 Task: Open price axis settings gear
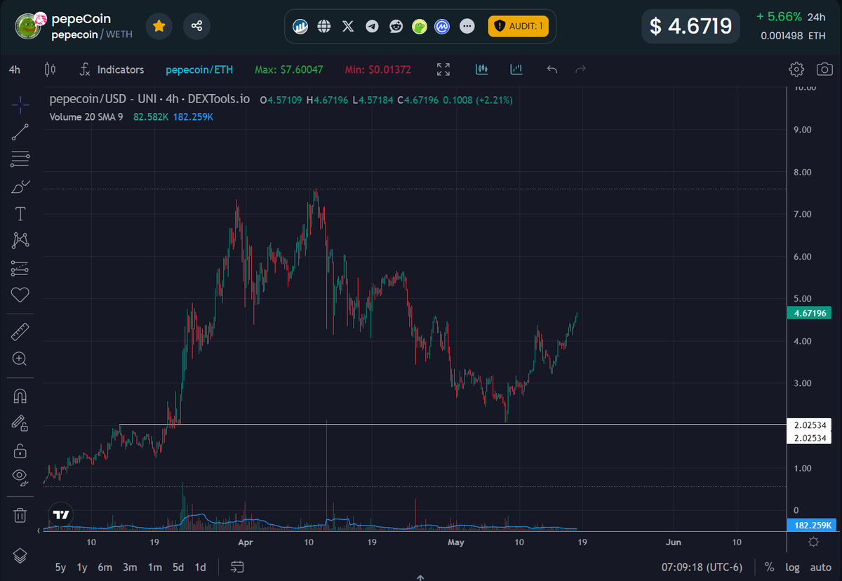click(813, 542)
